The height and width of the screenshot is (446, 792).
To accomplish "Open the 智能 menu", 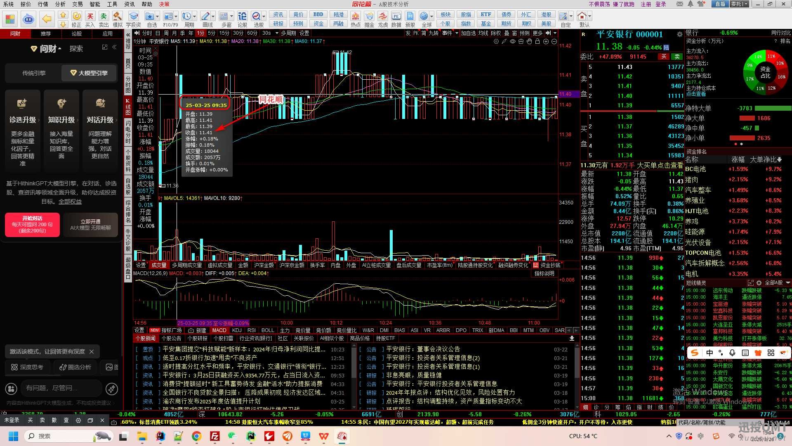I will pyautogui.click(x=95, y=4).
